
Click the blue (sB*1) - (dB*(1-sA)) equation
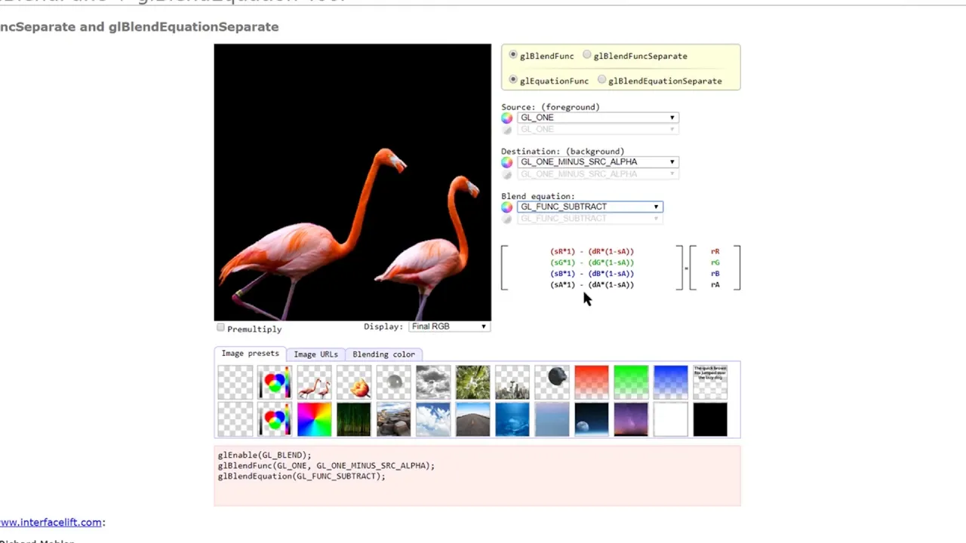pyautogui.click(x=592, y=274)
